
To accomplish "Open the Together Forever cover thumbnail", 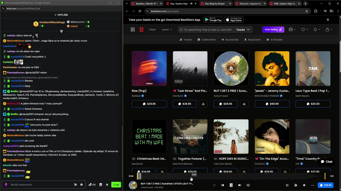I will click(x=190, y=137).
